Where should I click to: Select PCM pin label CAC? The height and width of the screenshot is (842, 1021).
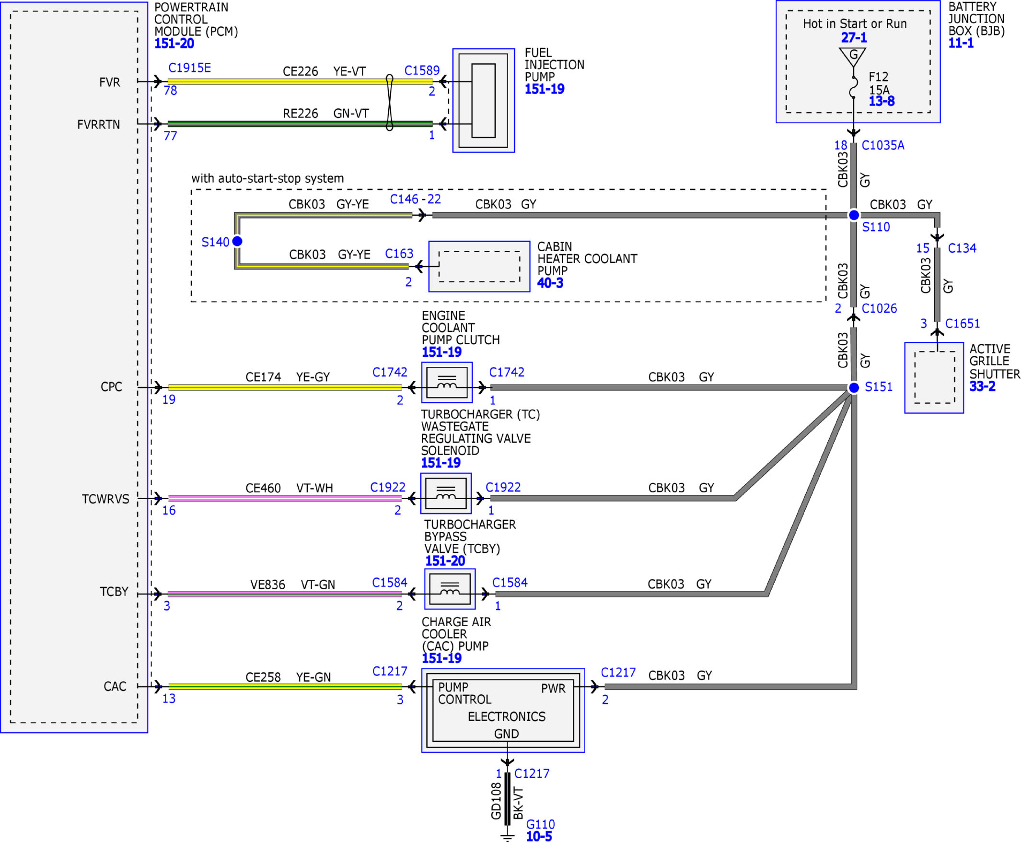point(115,686)
